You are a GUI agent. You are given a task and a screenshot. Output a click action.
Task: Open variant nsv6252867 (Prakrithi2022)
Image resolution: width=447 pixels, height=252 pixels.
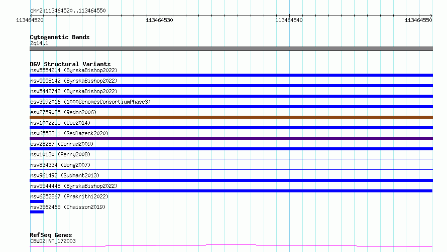pos(69,196)
